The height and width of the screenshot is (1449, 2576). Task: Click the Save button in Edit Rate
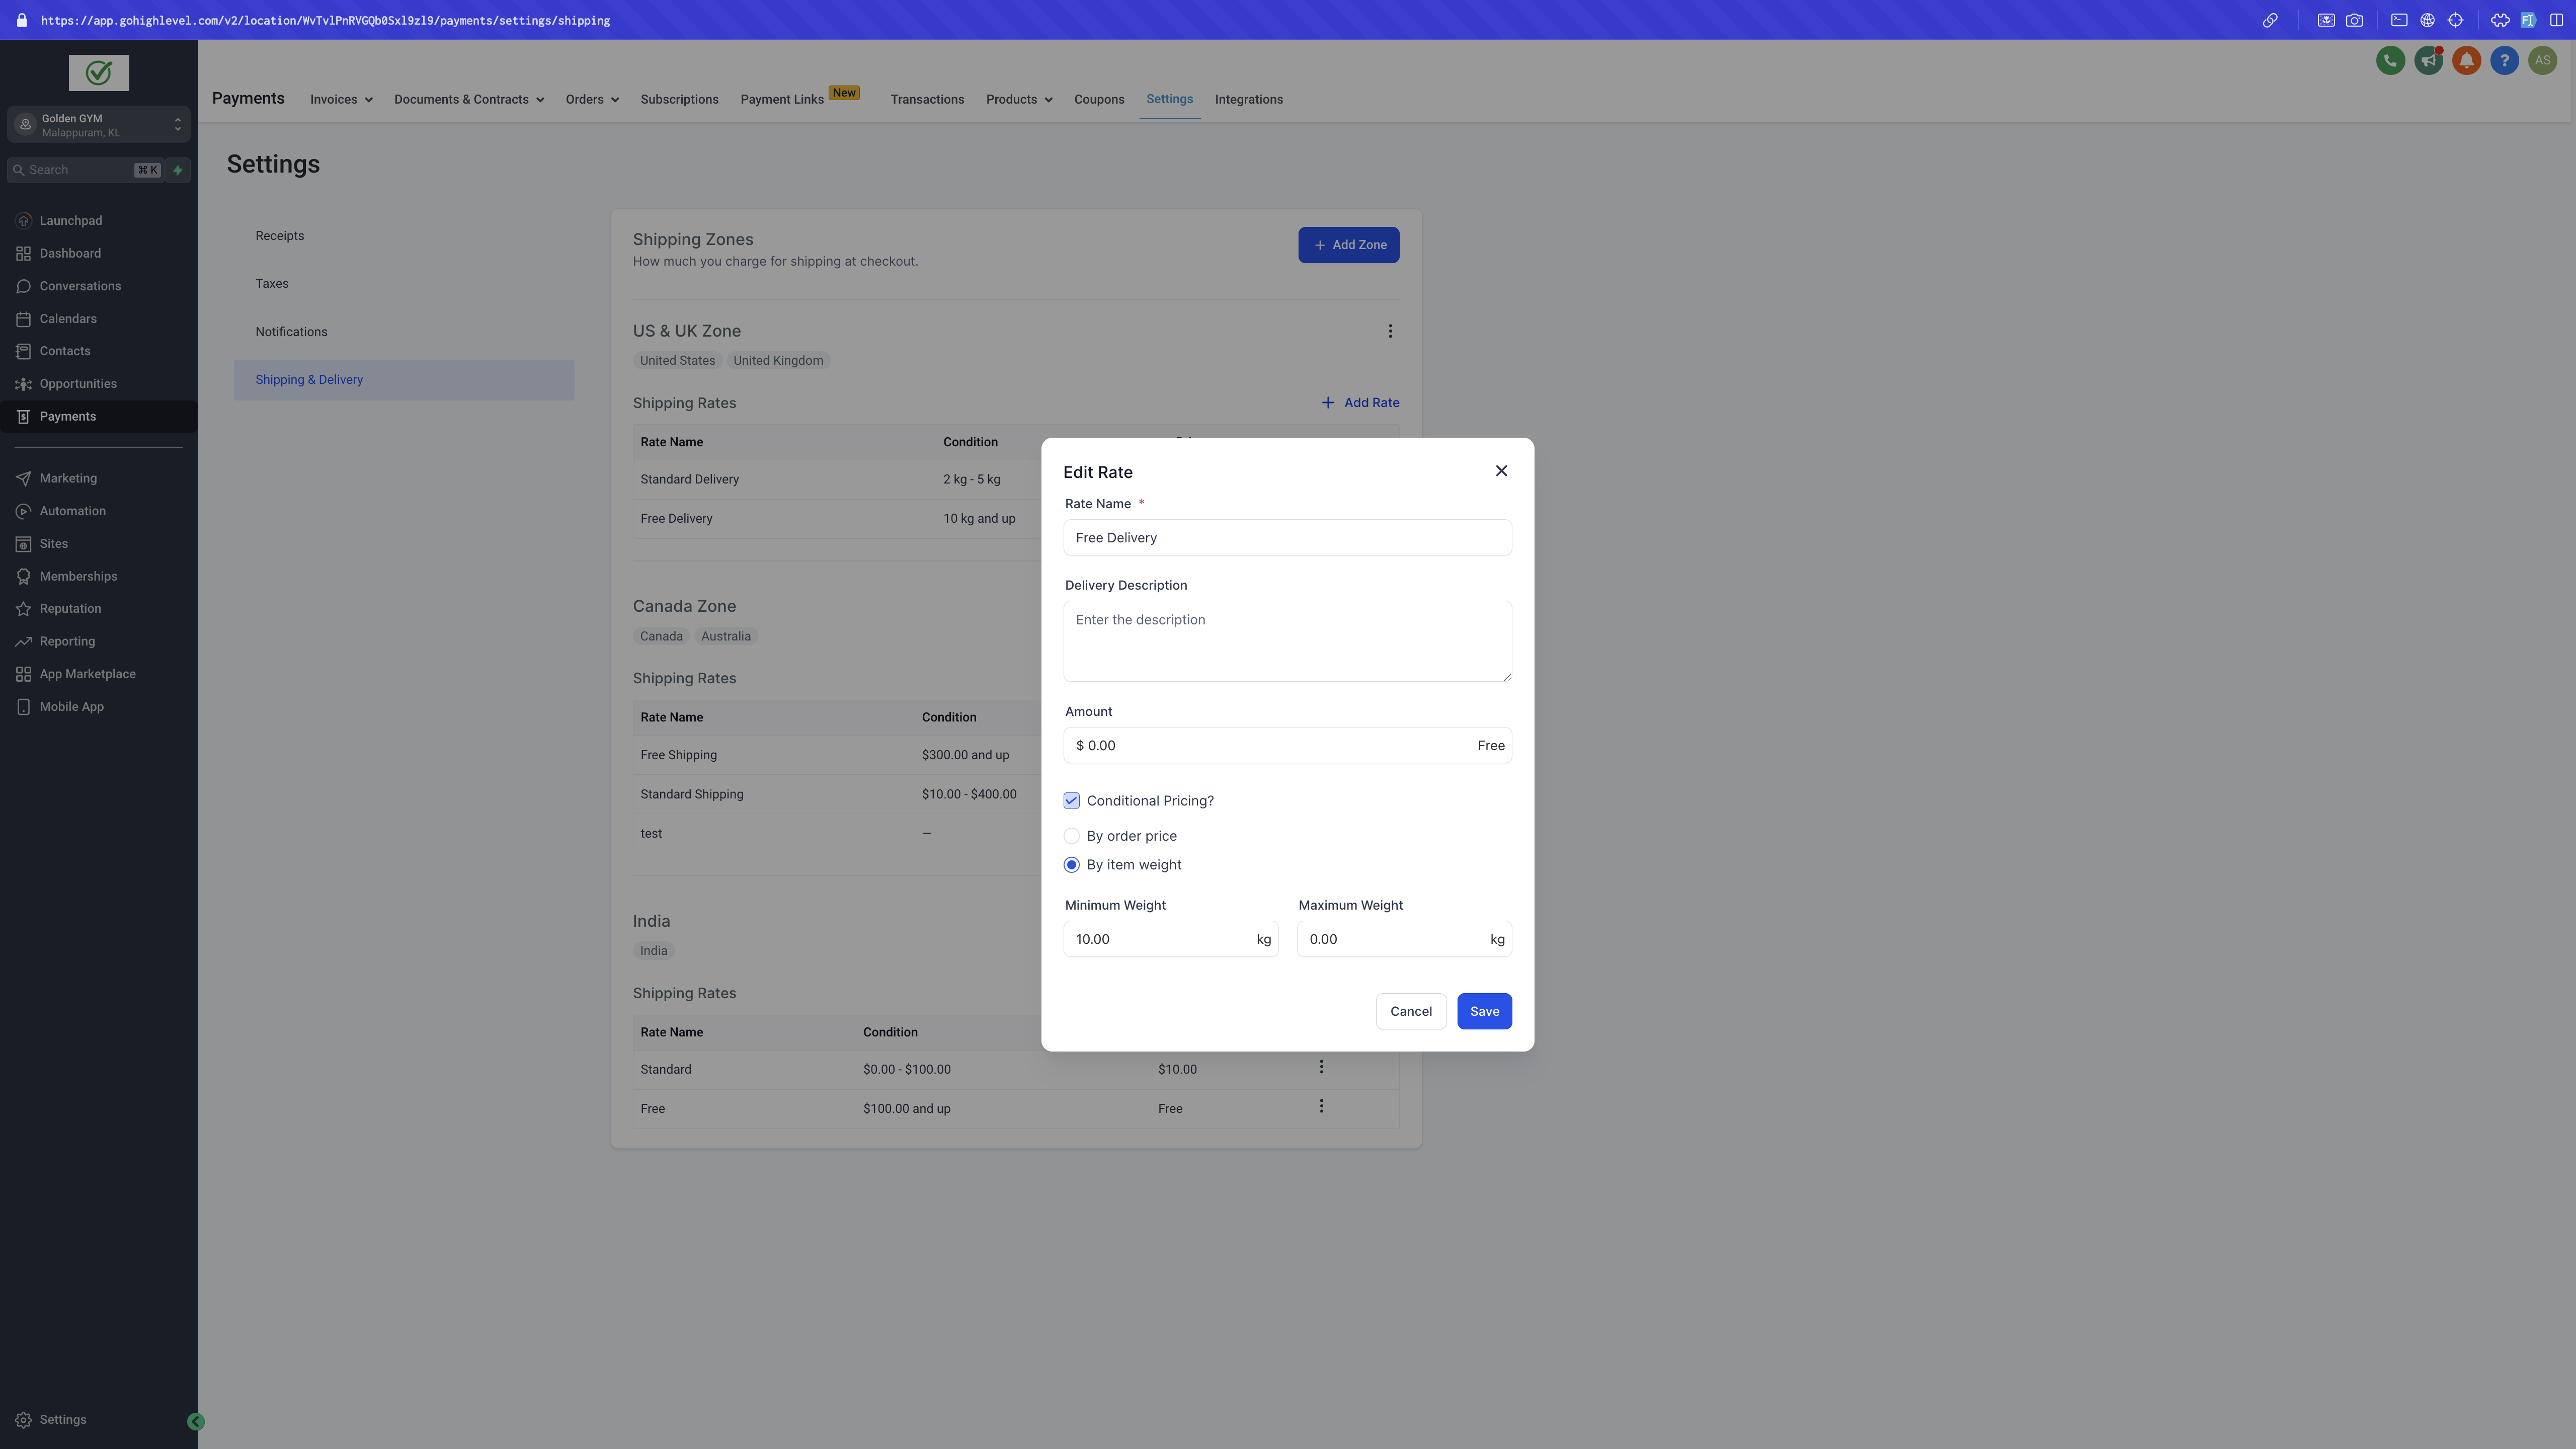[x=1484, y=1011]
